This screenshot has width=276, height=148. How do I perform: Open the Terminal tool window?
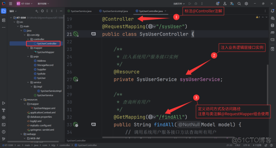(4, 125)
